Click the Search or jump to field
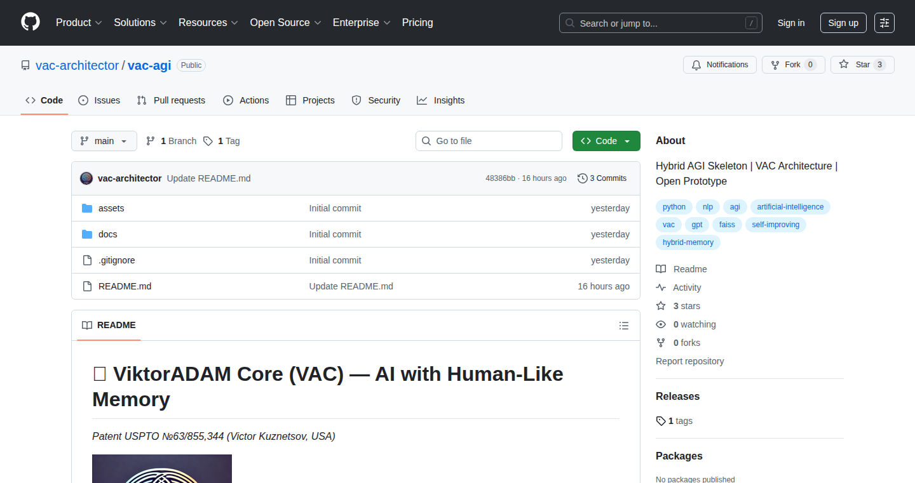The image size is (915, 483). point(661,23)
